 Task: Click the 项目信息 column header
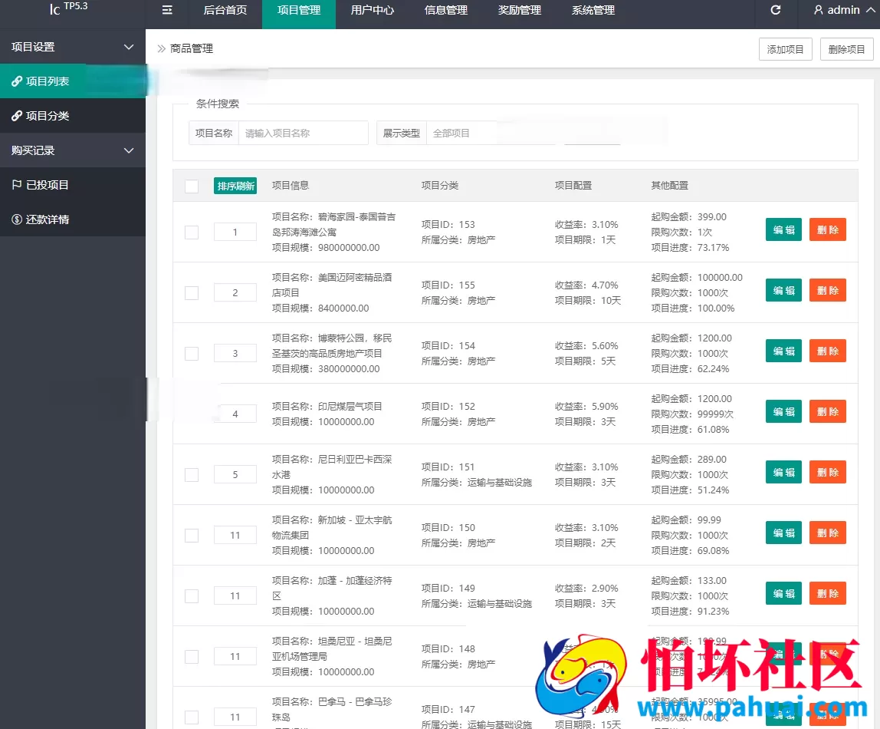click(291, 186)
